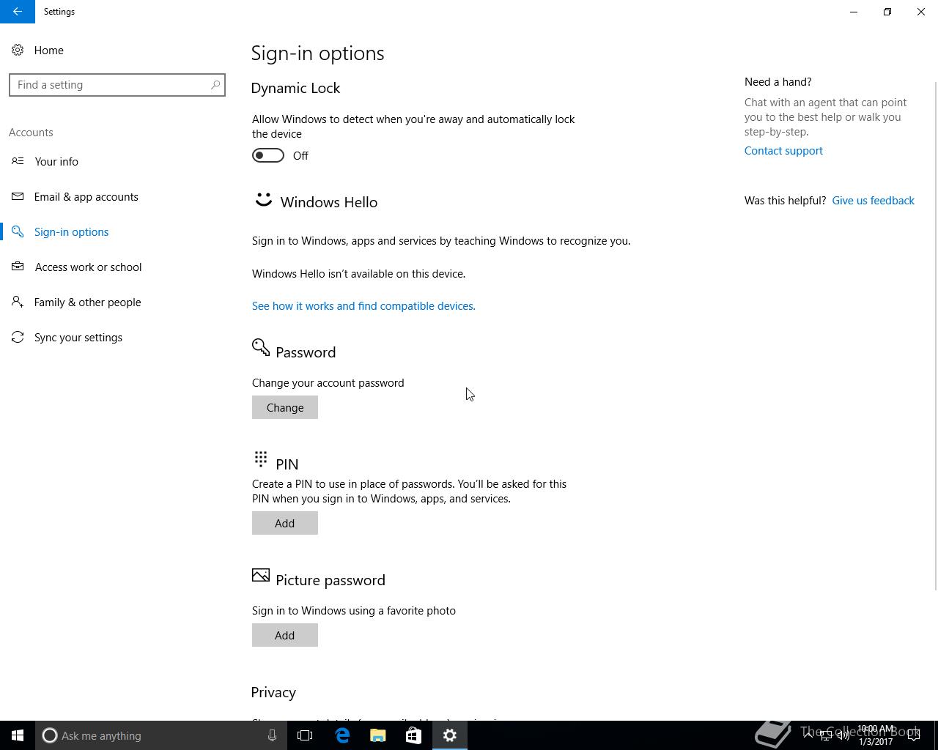The image size is (938, 750).
Task: Click the Accounts section label
Action: click(x=31, y=133)
